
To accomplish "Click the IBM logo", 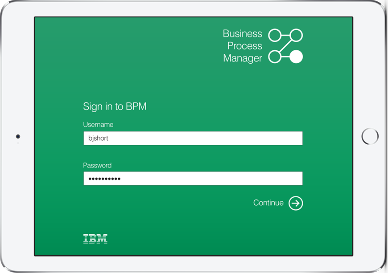I will click(x=95, y=239).
